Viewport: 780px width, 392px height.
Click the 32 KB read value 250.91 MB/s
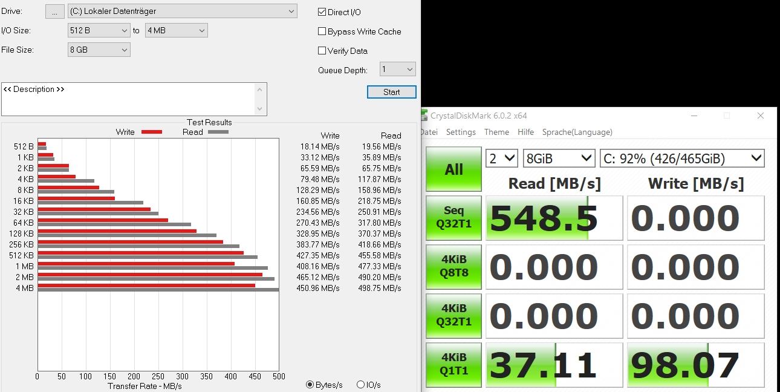(x=380, y=212)
